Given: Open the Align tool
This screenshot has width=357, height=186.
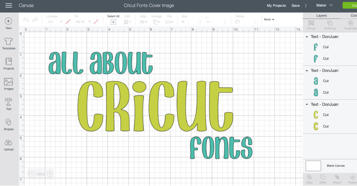Looking at the screenshot, I should click(x=144, y=22).
